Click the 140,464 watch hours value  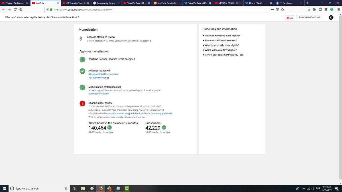[x=97, y=128]
